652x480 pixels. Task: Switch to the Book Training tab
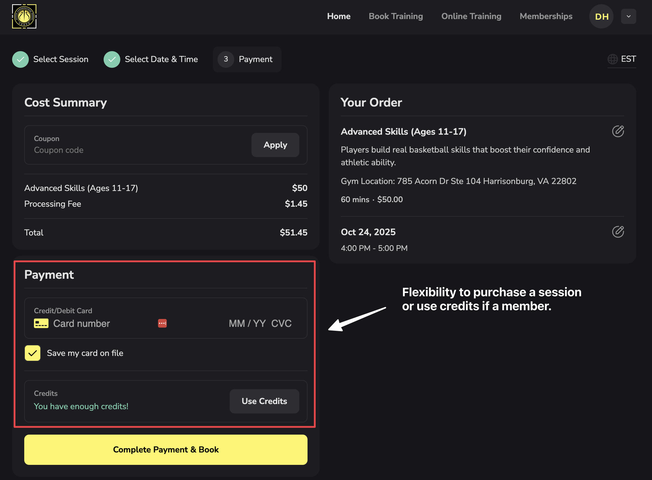pos(396,16)
